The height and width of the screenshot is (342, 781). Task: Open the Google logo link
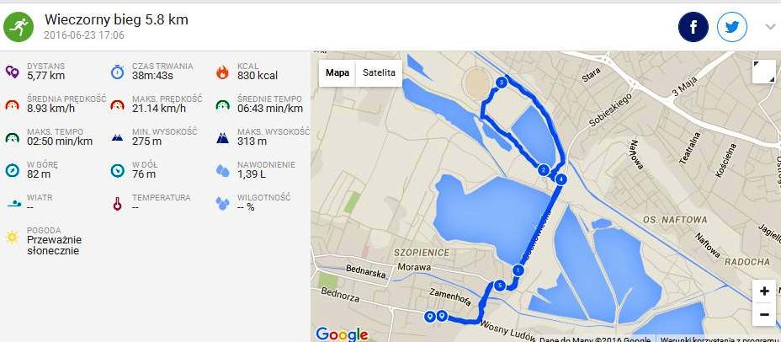(342, 334)
